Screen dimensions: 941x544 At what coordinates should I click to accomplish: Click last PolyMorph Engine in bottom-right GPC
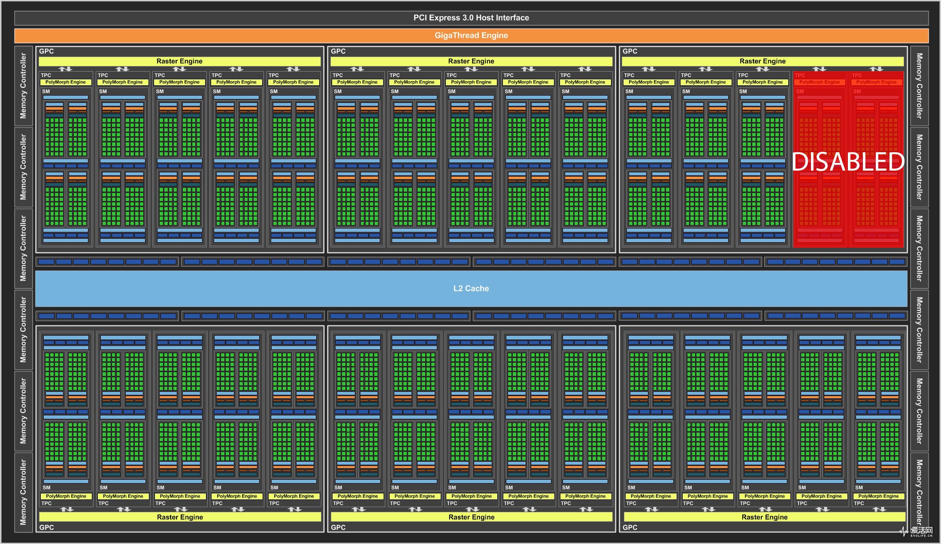[878, 496]
